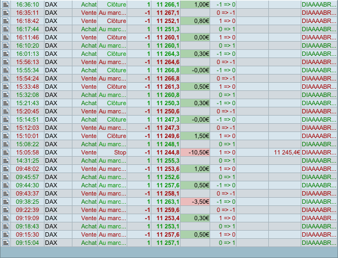
Task: Open order details icon for 15:08:22 row
Action: (6, 144)
